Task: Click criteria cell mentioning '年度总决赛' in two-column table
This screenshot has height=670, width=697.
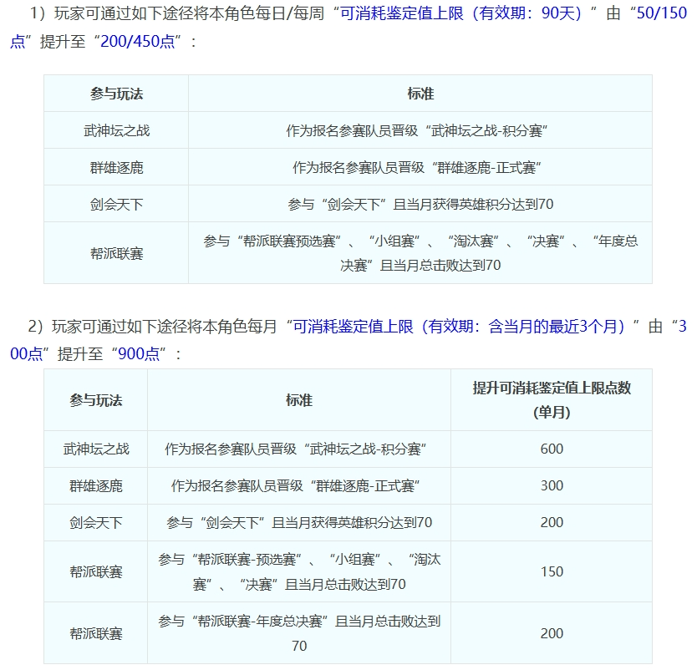Action: [x=420, y=253]
